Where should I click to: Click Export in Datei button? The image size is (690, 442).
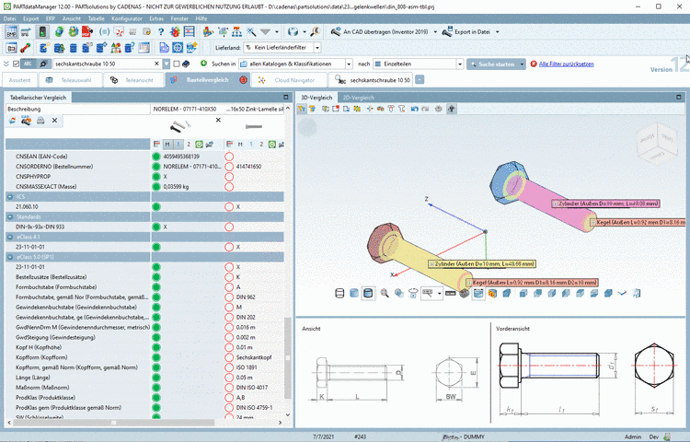click(467, 31)
